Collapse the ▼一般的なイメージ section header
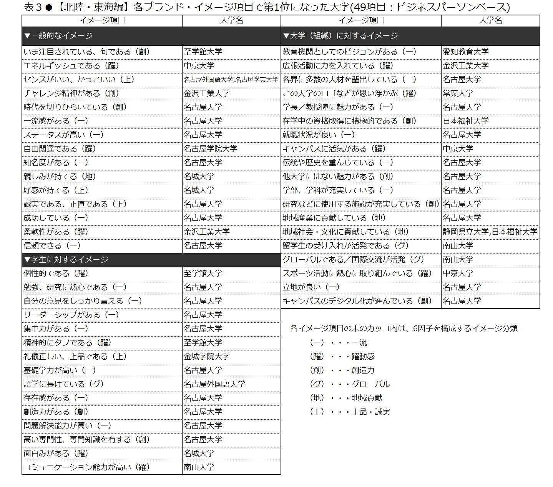 [x=58, y=36]
